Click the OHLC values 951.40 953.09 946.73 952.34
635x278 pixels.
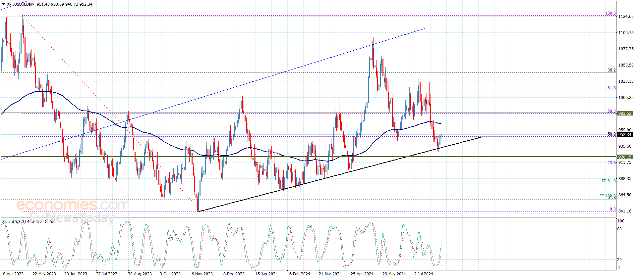point(65,4)
